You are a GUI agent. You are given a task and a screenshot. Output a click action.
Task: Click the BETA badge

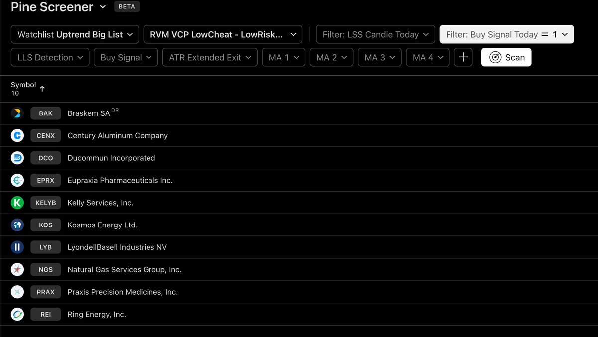click(x=127, y=7)
